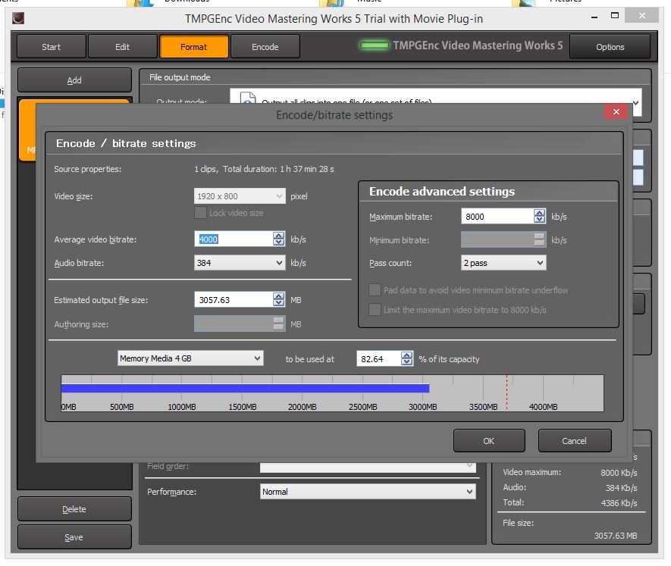Toggle Lock video size checkbox
Image resolution: width=671 pixels, height=566 pixels.
[x=200, y=213]
